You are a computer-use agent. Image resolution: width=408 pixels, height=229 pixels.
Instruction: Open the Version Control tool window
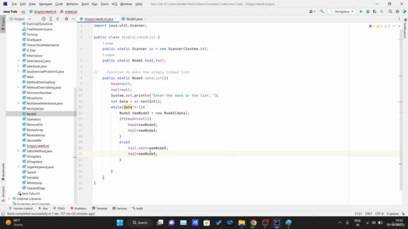(21, 209)
